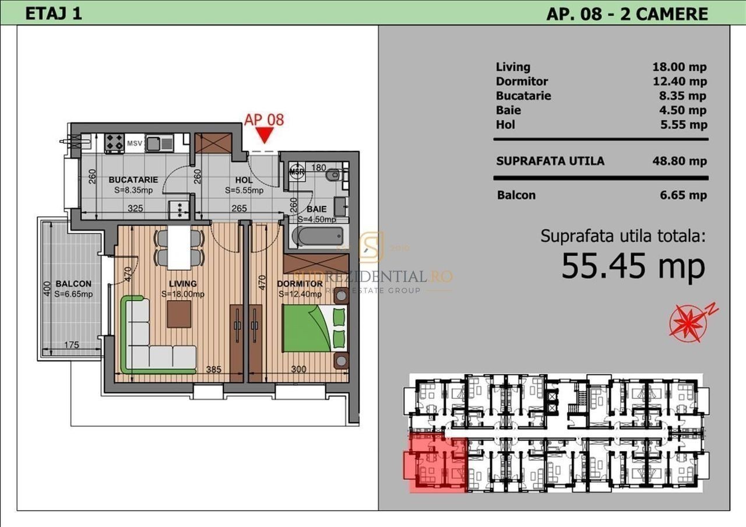Select the MSR washing machine in the bathroom
746x527 pixels.
[x=297, y=172]
